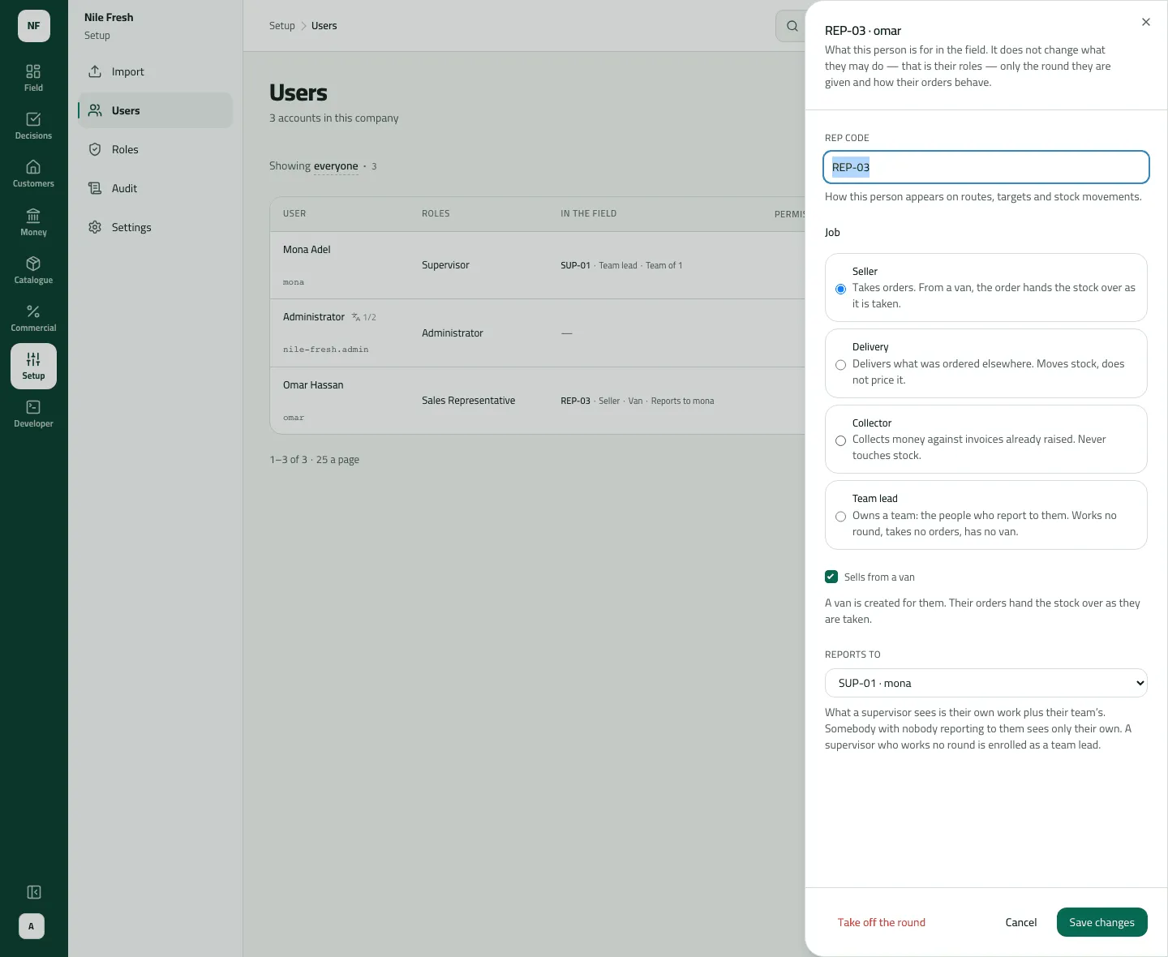Image resolution: width=1168 pixels, height=957 pixels.
Task: Select the Delivery job radio button
Action: (840, 365)
